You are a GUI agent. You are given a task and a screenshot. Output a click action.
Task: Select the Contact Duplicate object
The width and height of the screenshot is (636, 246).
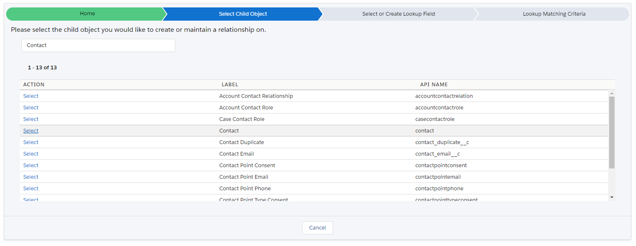31,142
